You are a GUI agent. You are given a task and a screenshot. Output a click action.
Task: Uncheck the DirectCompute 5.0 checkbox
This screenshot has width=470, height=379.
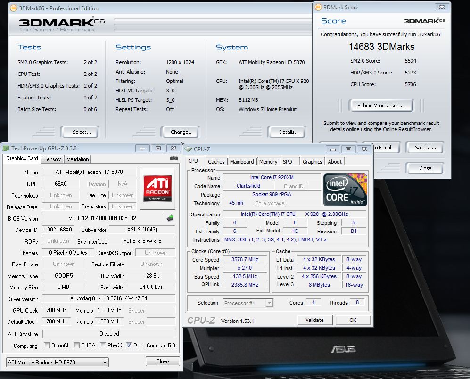coord(129,346)
